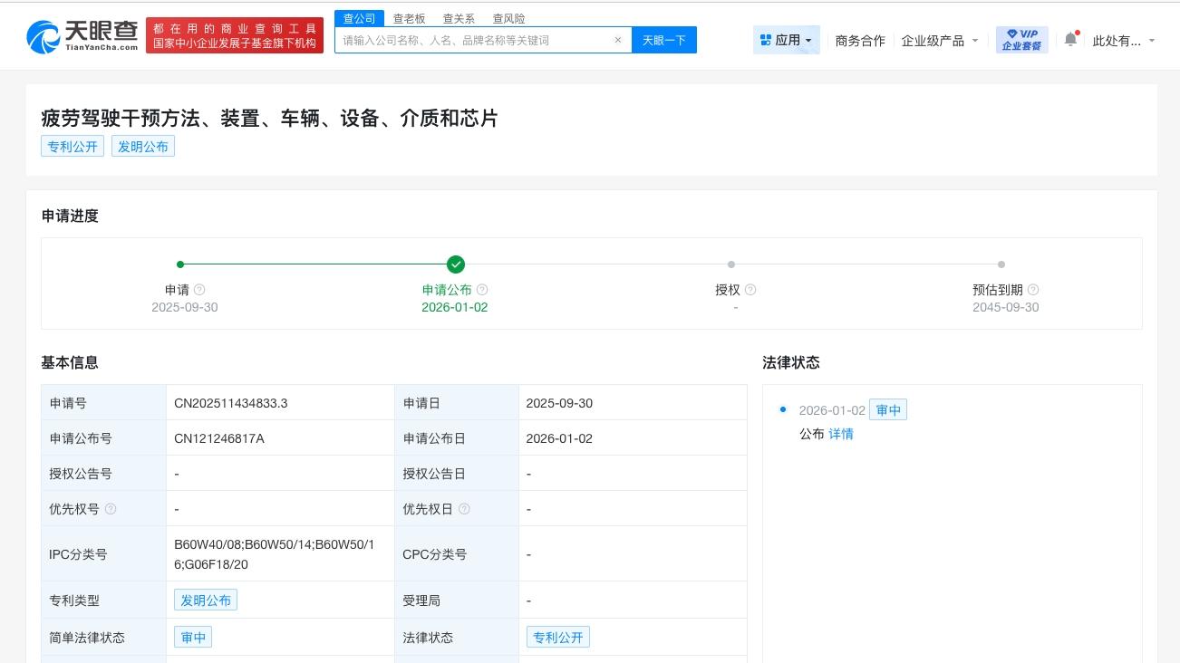Click inside the company search input field
This screenshot has height=663, width=1180.
coord(471,40)
